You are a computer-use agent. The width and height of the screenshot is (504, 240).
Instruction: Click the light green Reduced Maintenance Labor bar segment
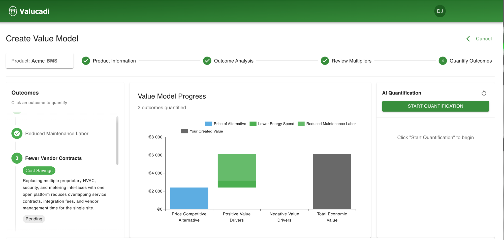click(237, 167)
